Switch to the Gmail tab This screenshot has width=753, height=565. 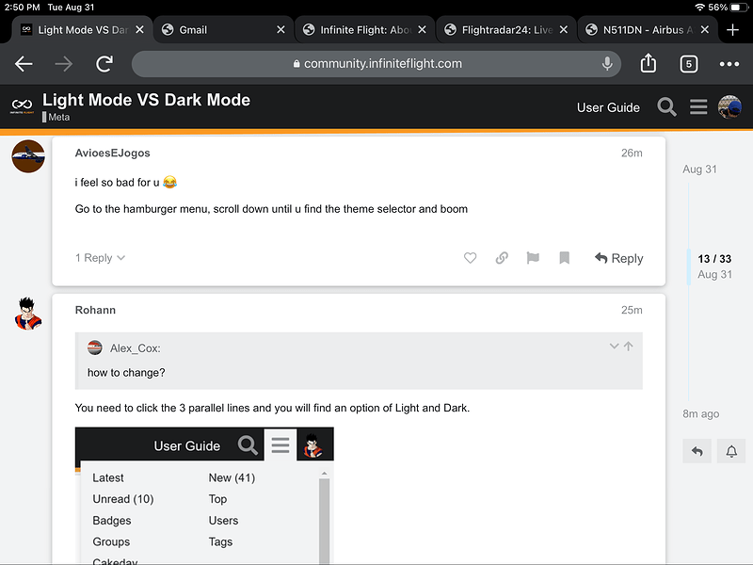click(223, 30)
